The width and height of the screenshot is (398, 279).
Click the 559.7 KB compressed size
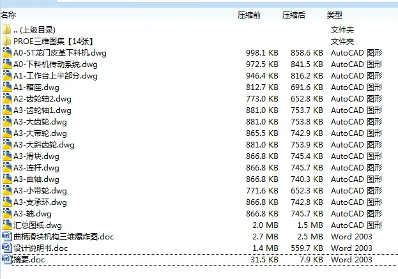point(307,248)
